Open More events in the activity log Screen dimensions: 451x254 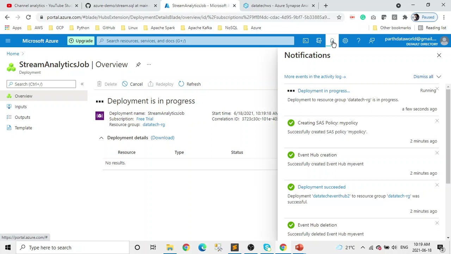pos(315,77)
